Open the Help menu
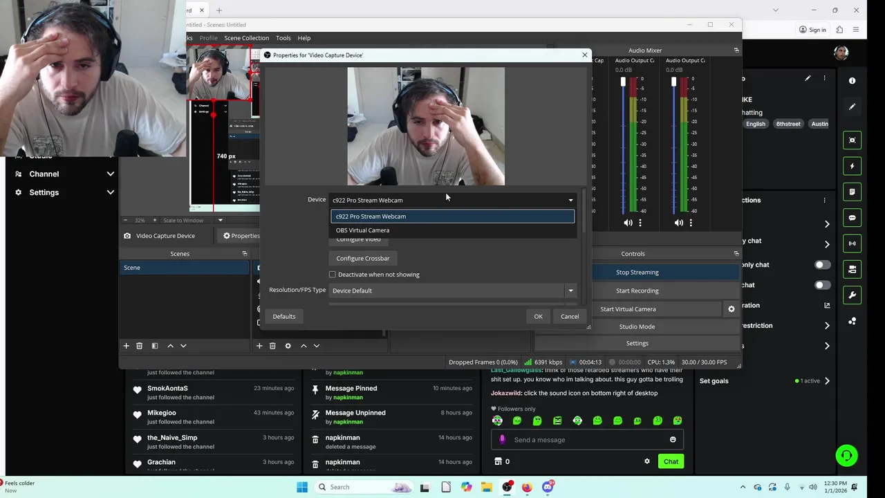This screenshot has height=498, width=885. 304,38
